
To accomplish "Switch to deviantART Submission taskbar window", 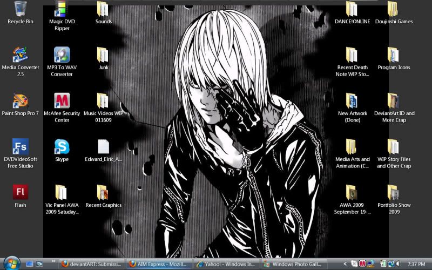I will pos(92,264).
